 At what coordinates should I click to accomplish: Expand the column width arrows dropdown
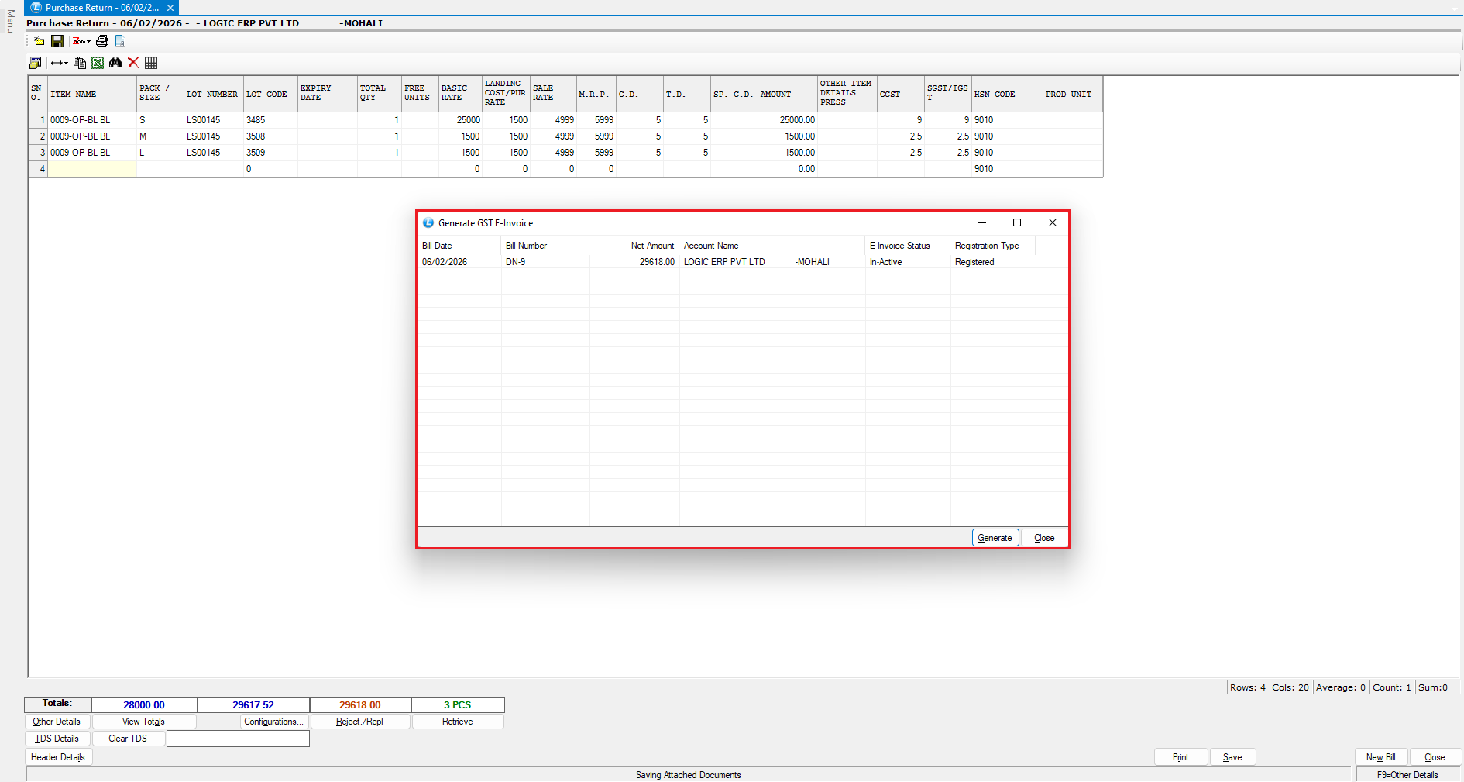coord(59,63)
